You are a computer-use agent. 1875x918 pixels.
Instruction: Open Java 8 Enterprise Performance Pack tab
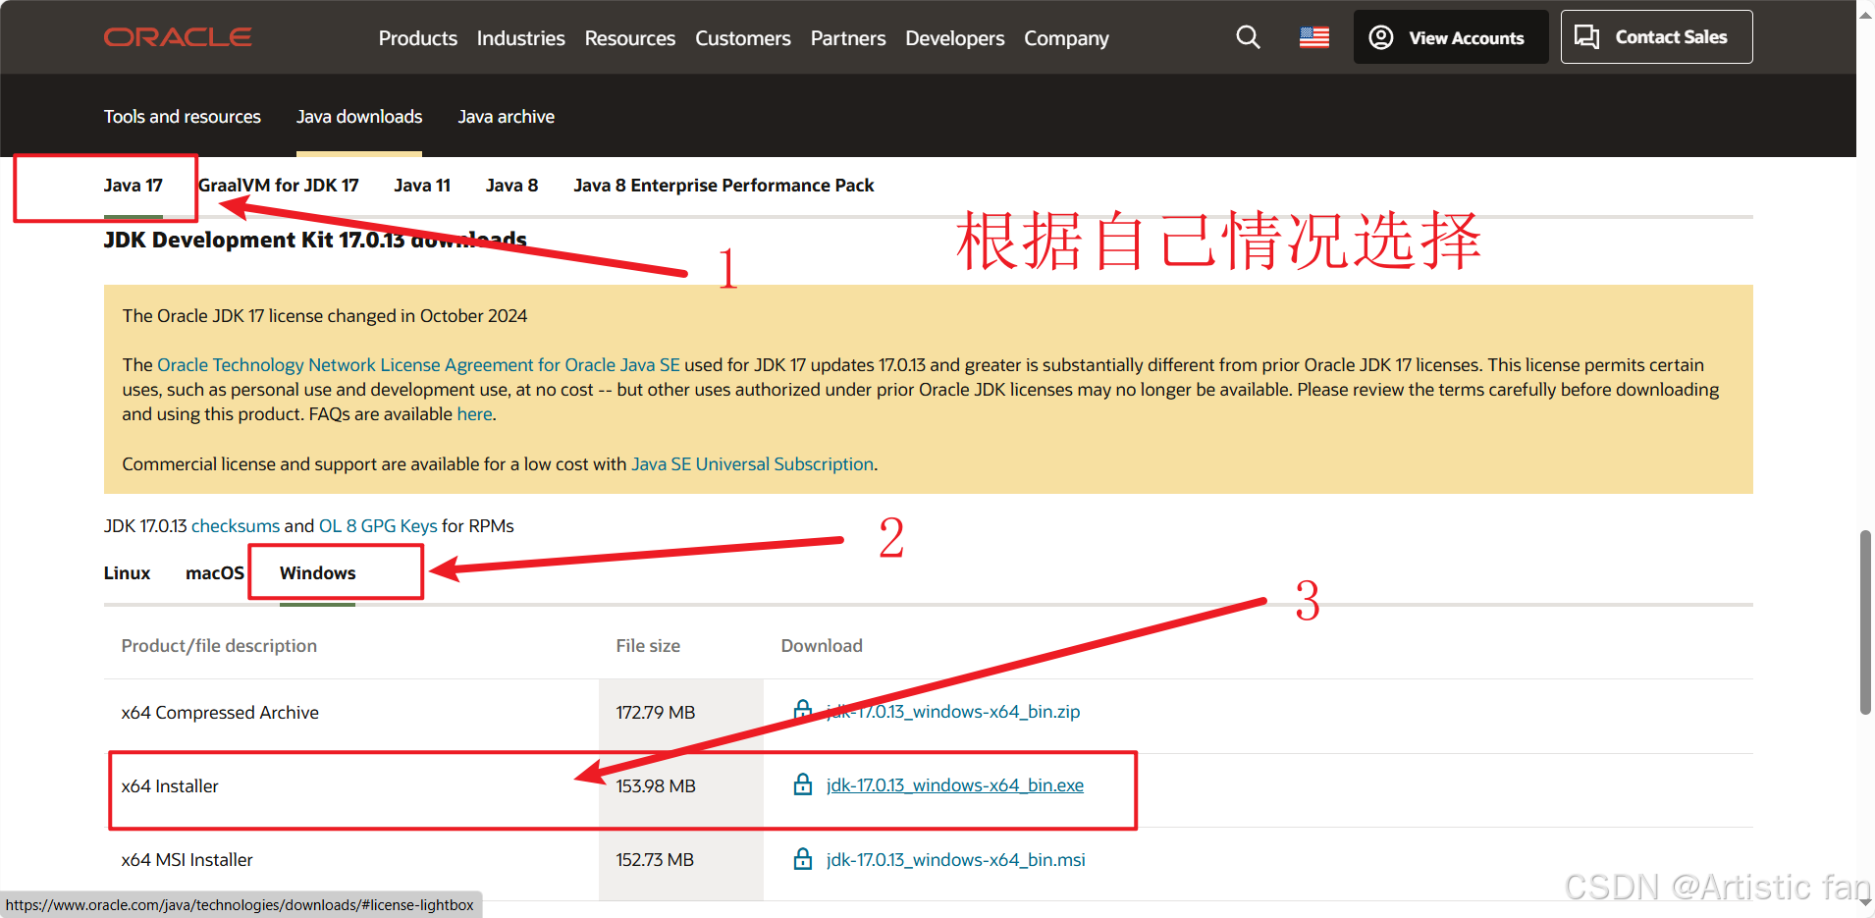click(x=723, y=186)
